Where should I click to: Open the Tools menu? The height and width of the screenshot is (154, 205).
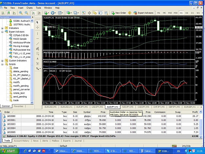coord(38,8)
